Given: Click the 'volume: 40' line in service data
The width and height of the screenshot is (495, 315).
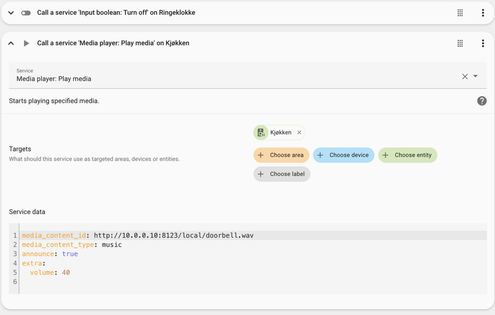Looking at the screenshot, I should (49, 272).
